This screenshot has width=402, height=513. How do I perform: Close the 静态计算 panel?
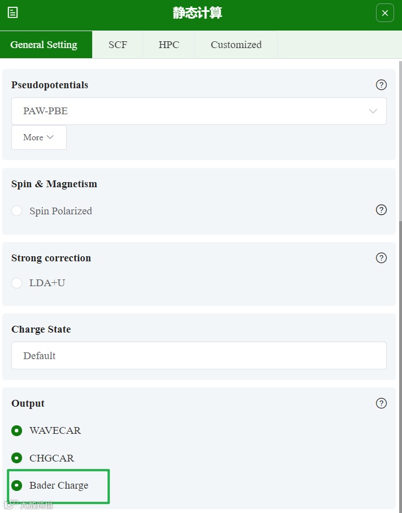tap(384, 13)
